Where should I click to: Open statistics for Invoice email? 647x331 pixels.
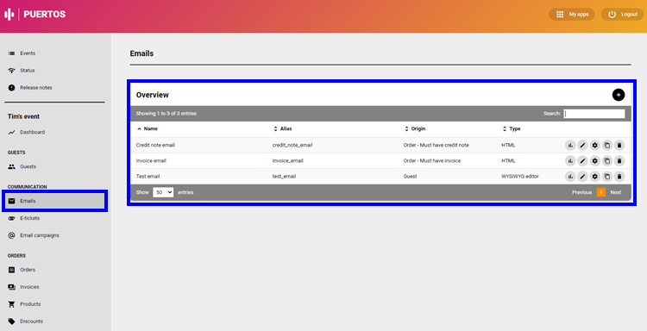(x=570, y=161)
